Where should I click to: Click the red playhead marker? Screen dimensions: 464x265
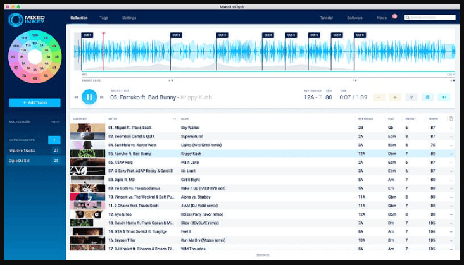pyautogui.click(x=104, y=34)
